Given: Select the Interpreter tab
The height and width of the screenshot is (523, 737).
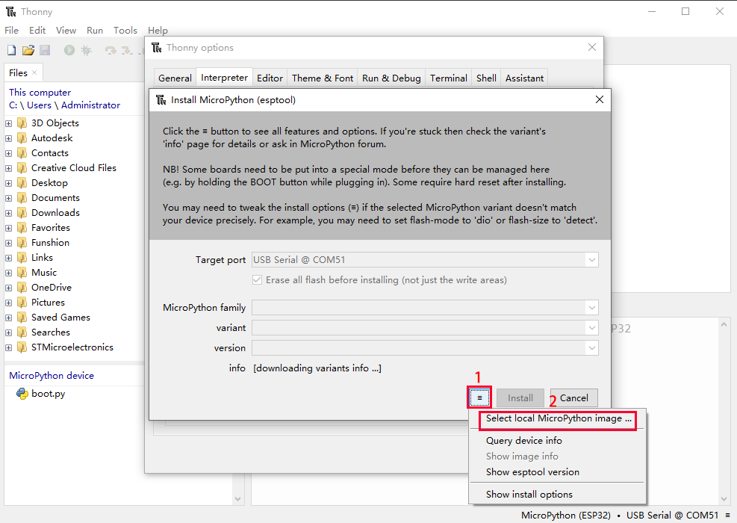Looking at the screenshot, I should pos(224,78).
